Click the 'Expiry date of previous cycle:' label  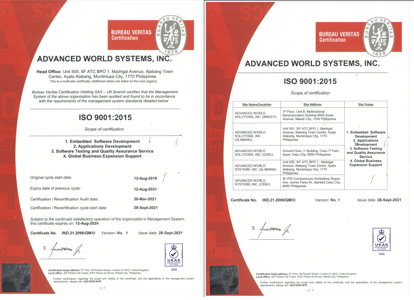click(55, 188)
